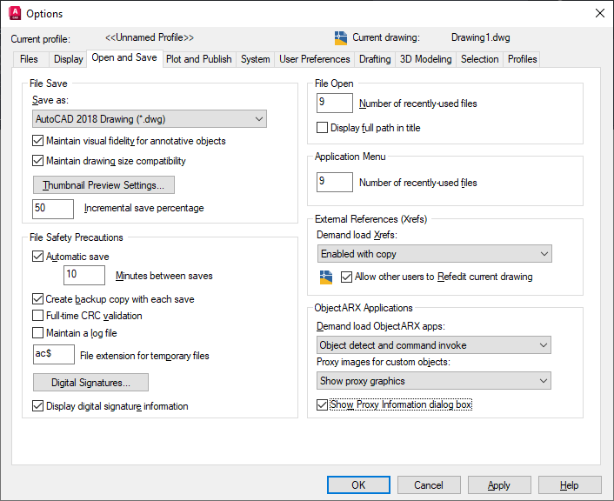Click File Open recently-used files number field
614x501 pixels.
coord(335,103)
